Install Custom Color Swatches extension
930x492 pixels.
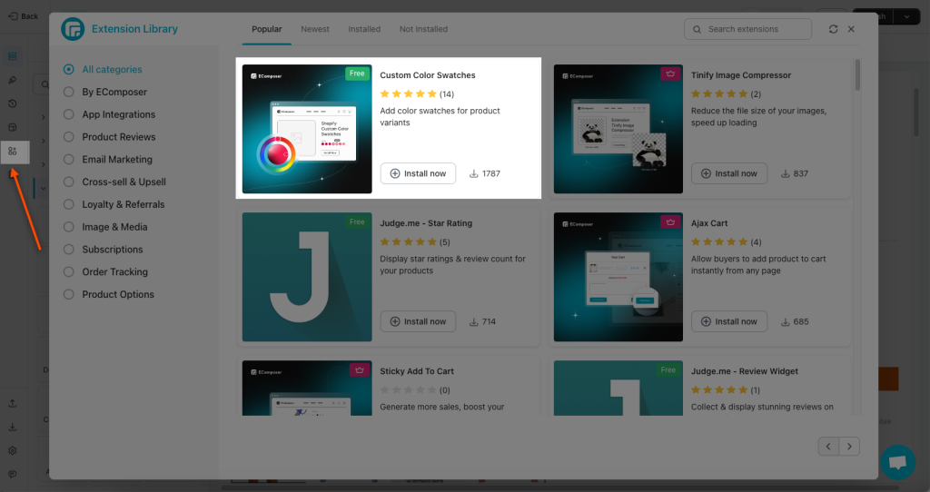[x=418, y=173]
